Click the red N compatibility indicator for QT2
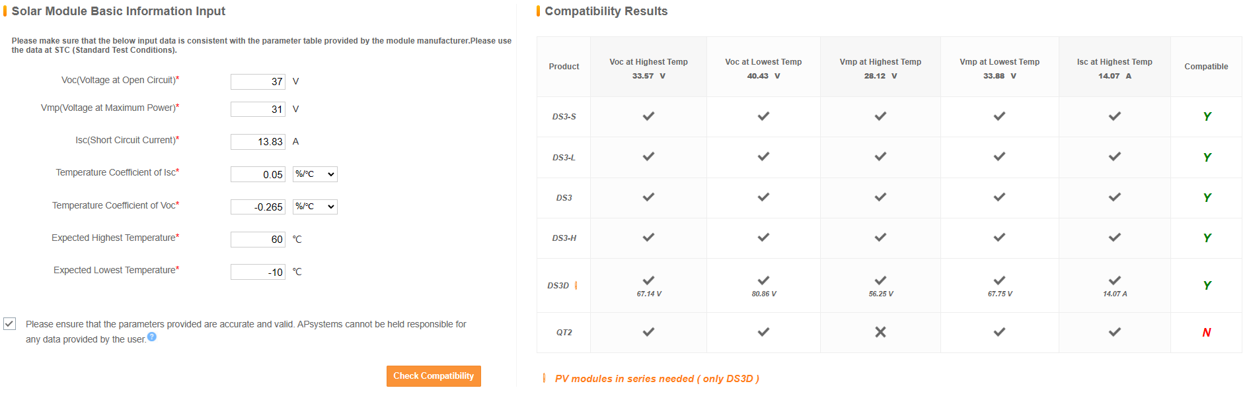Image resolution: width=1249 pixels, height=394 pixels. [1207, 333]
